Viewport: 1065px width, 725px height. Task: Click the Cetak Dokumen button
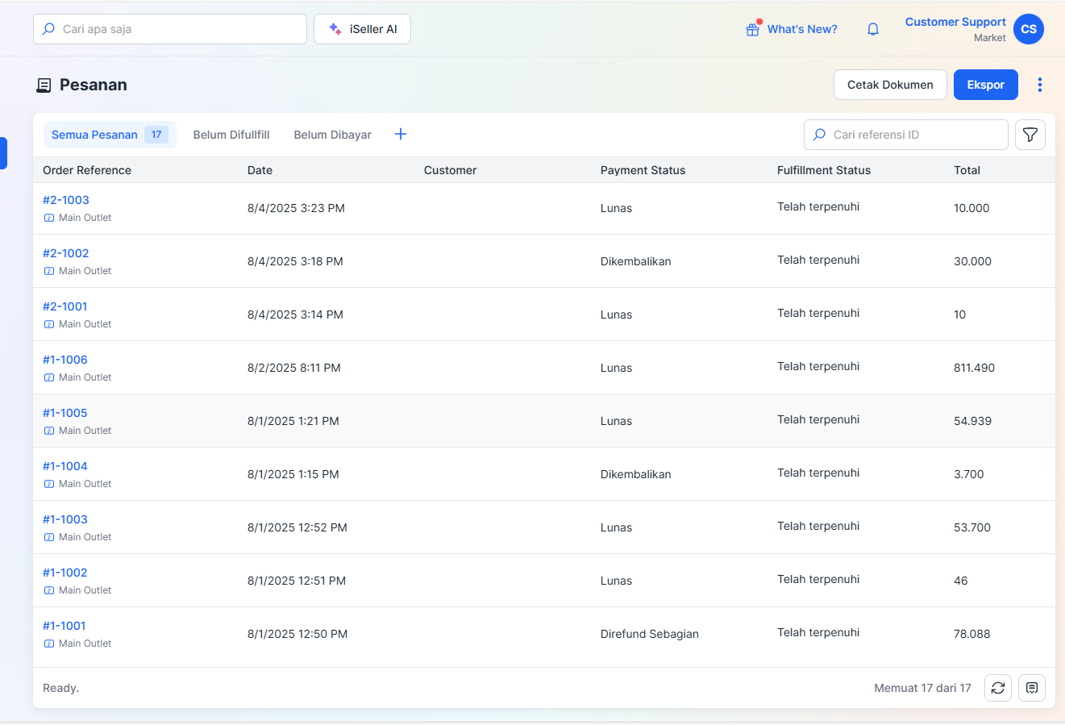pos(890,85)
